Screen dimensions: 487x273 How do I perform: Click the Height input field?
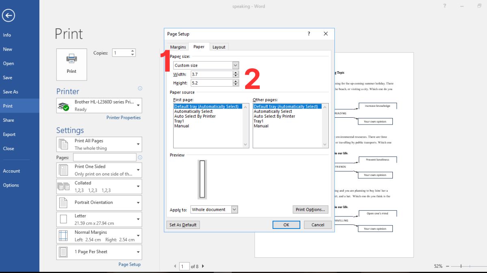(x=212, y=83)
